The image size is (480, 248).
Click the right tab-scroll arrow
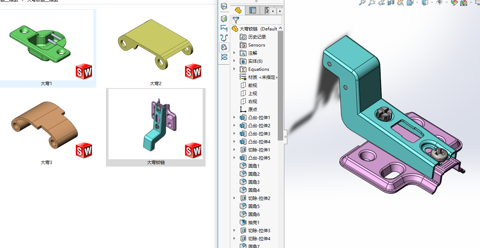[x=280, y=11]
